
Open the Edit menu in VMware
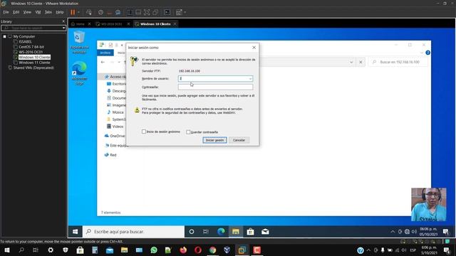(16, 12)
